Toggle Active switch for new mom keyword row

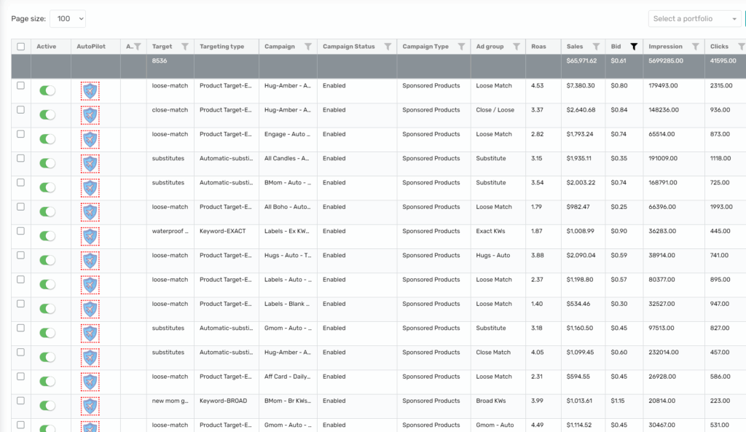[x=47, y=406]
